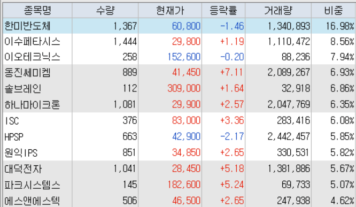Click change rate +1.19
The image size is (356, 207).
232,42
